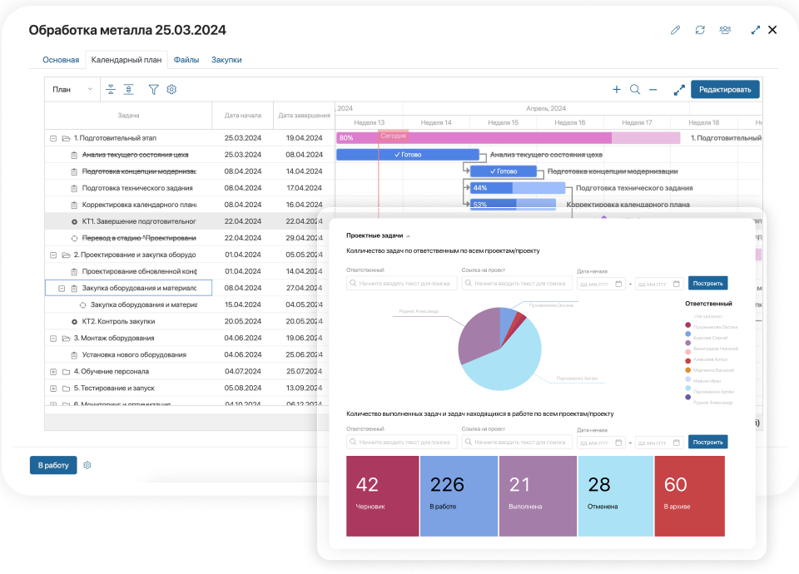Screen dimensions: 799x574
Task: Expand the 4. Обучение персонала group
Action: coord(53,371)
